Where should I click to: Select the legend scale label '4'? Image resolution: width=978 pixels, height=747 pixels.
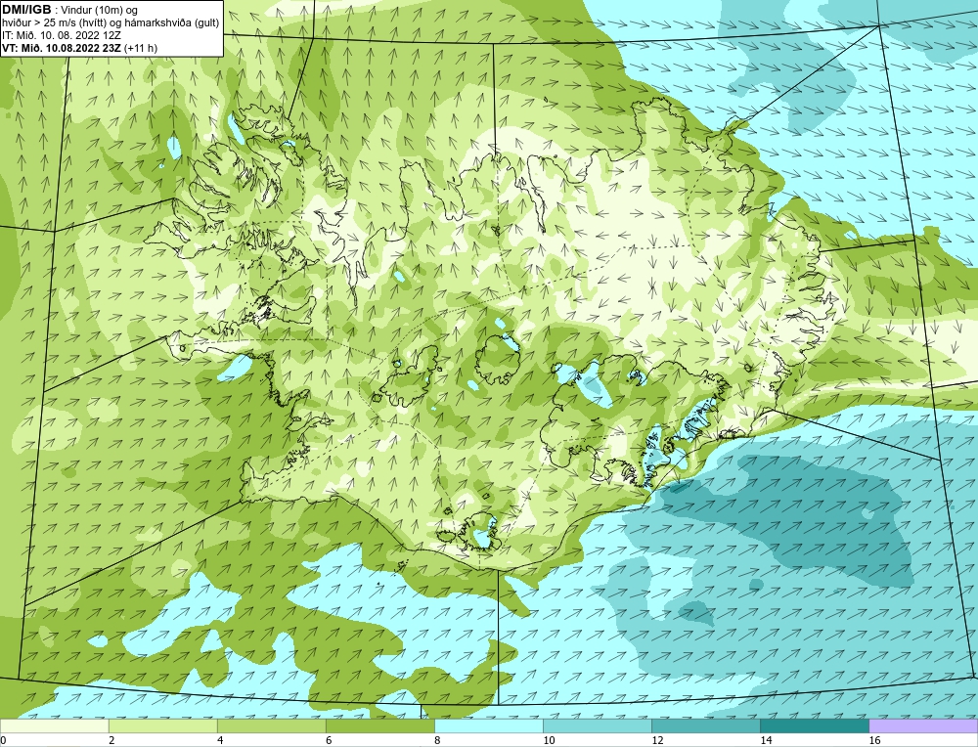pos(220,740)
